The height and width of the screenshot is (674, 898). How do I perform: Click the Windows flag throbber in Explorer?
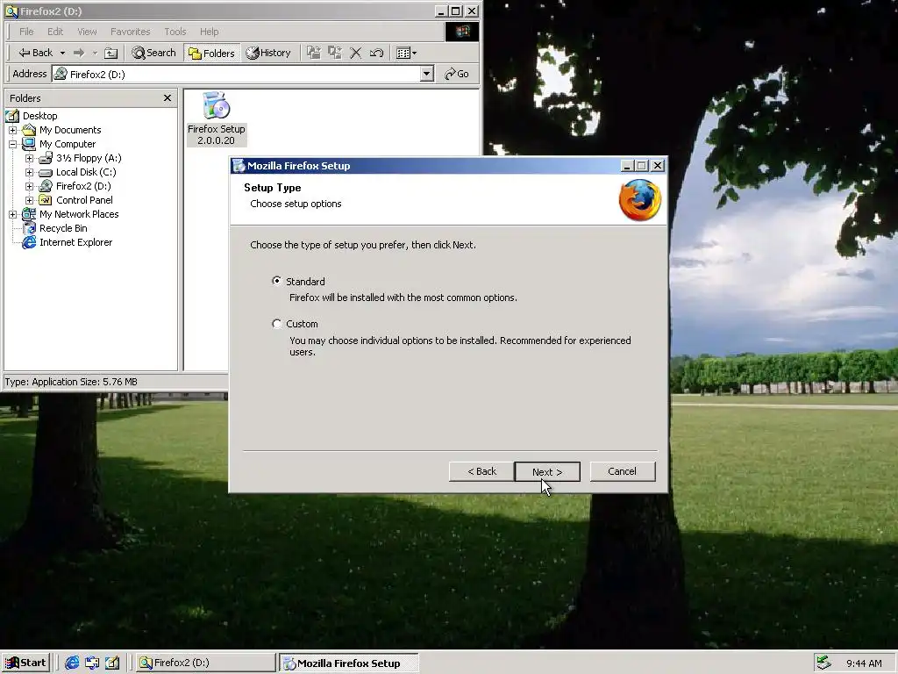(462, 32)
